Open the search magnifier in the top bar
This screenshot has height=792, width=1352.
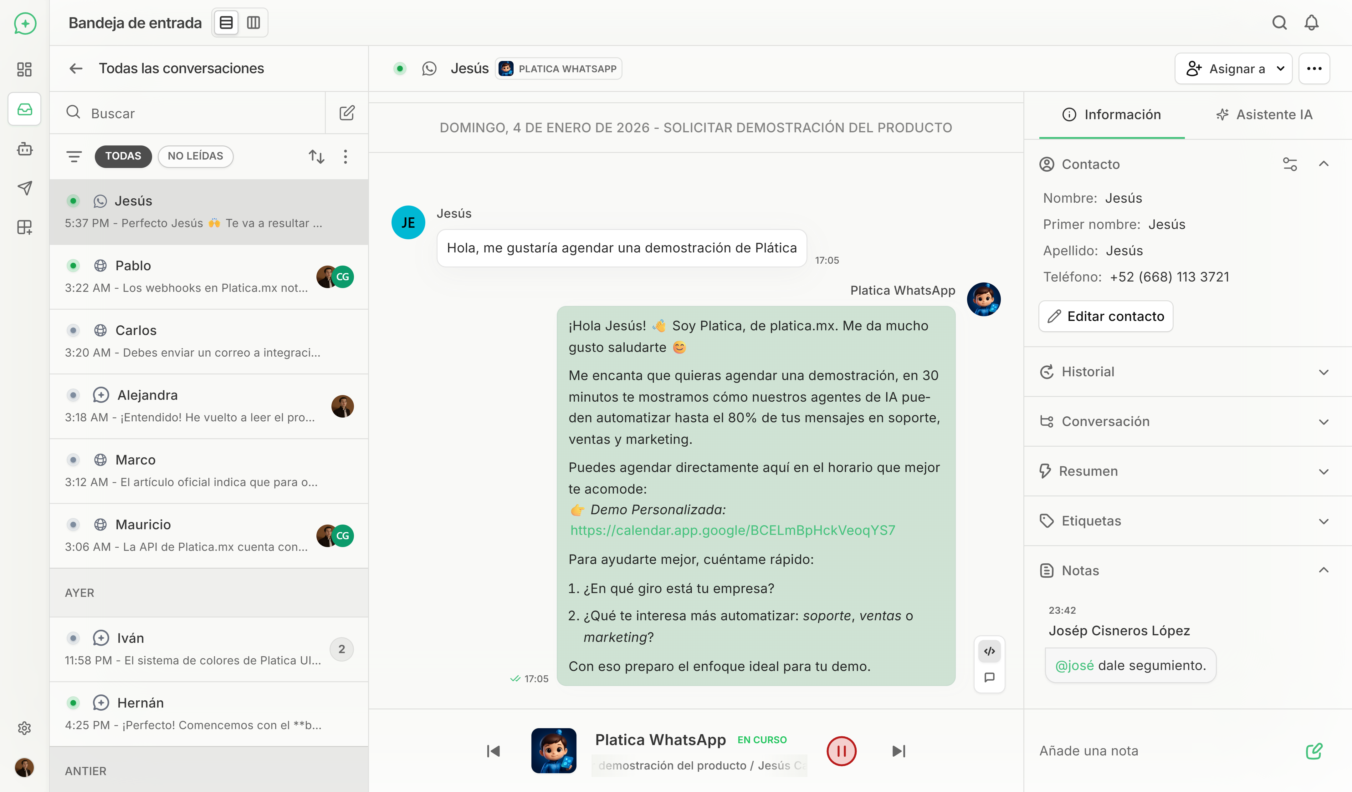pyautogui.click(x=1280, y=23)
